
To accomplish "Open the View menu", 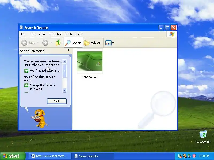I will [x=42, y=34].
